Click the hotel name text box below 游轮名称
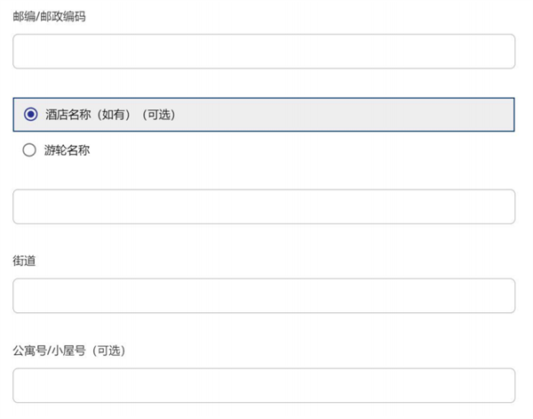 pos(264,206)
